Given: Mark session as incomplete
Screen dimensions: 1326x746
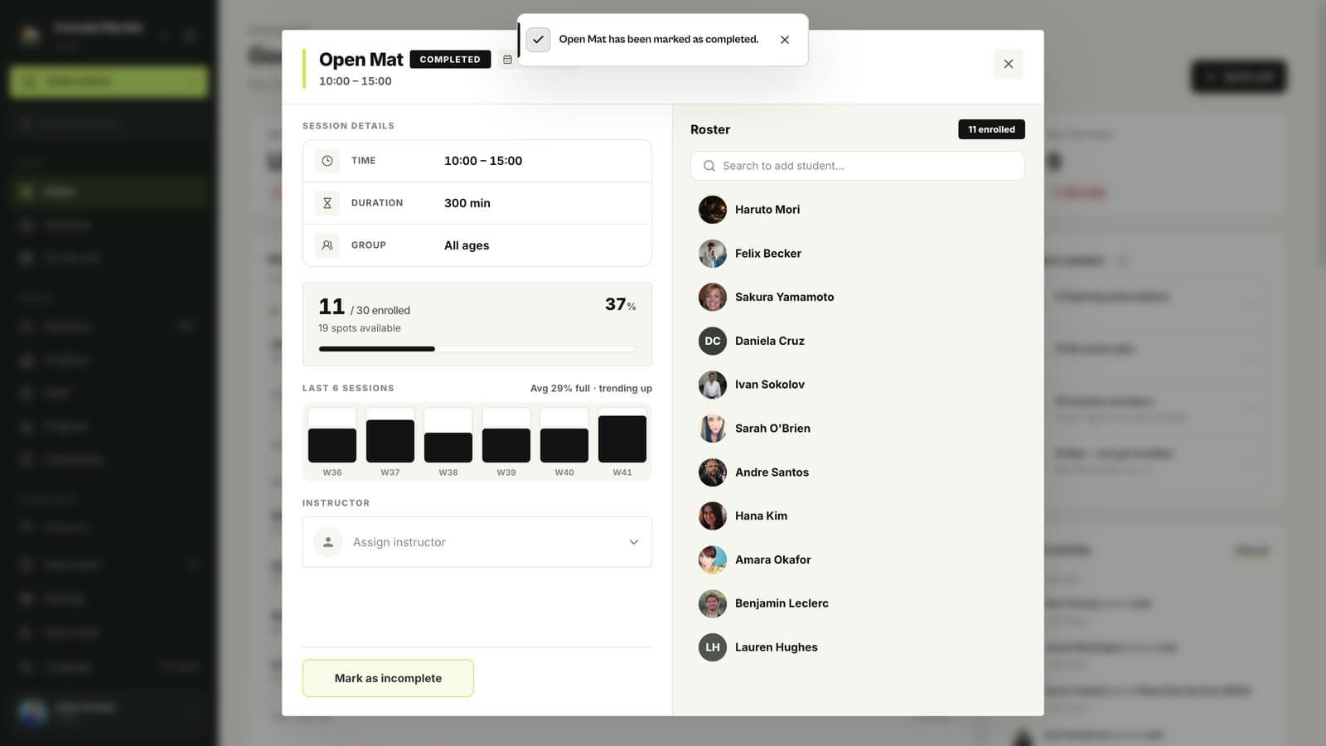Looking at the screenshot, I should 388,678.
